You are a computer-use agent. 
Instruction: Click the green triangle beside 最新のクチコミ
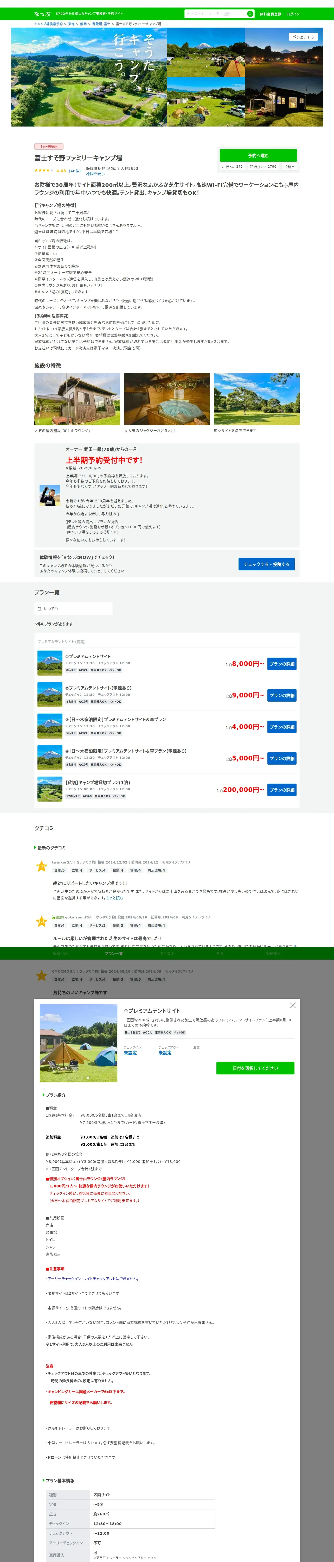point(35,848)
